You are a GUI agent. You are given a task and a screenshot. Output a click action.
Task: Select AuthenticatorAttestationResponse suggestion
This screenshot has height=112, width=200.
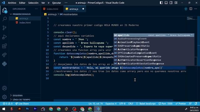tap(154, 63)
